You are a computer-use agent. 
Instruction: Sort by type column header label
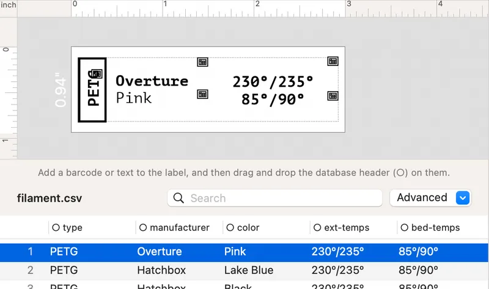(73, 227)
